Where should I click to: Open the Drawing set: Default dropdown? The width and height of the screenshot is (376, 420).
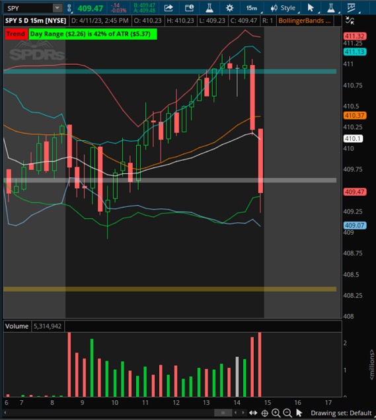pyautogui.click(x=341, y=413)
